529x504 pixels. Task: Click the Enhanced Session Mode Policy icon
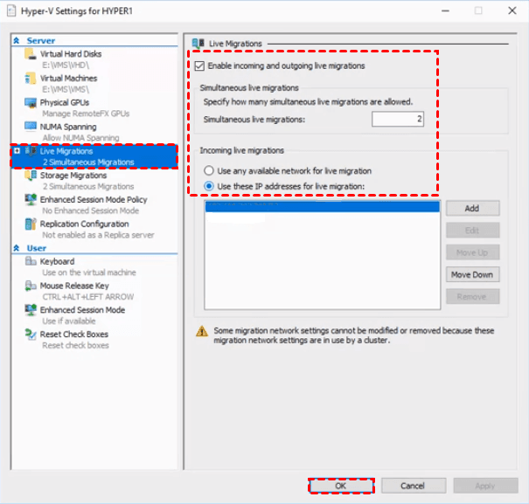tap(31, 199)
